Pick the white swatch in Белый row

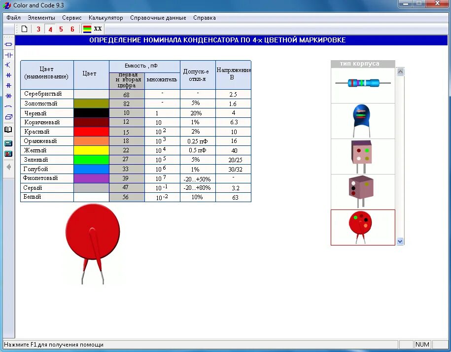(92, 197)
